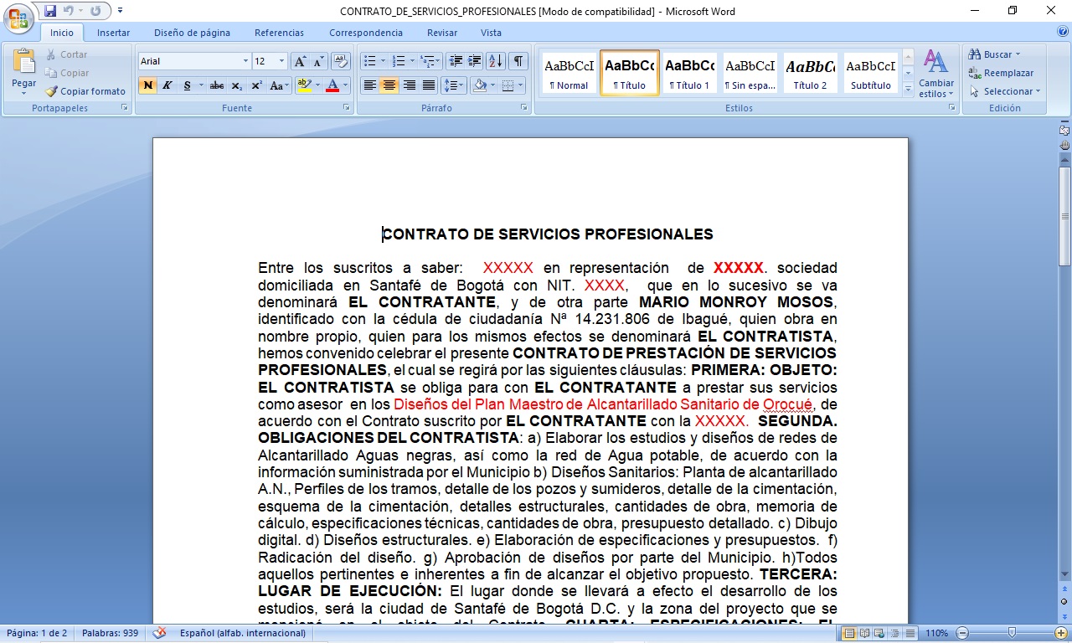Click the Shrink Font icon
Screen dimensions: 1072x643
click(318, 61)
